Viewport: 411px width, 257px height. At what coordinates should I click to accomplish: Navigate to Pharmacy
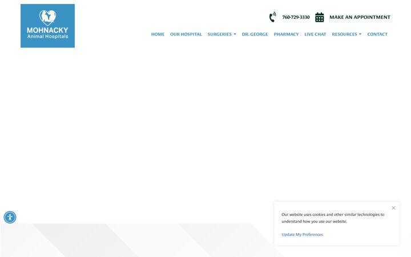[x=286, y=34]
